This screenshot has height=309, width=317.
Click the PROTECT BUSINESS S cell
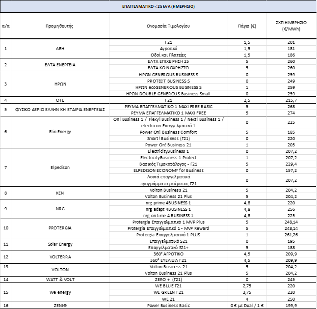point(168,81)
